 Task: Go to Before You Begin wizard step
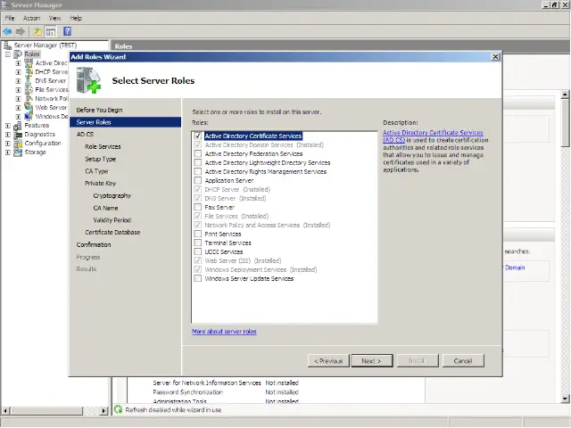(x=99, y=110)
